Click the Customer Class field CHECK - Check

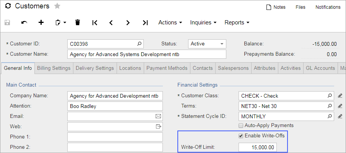(x=286, y=96)
